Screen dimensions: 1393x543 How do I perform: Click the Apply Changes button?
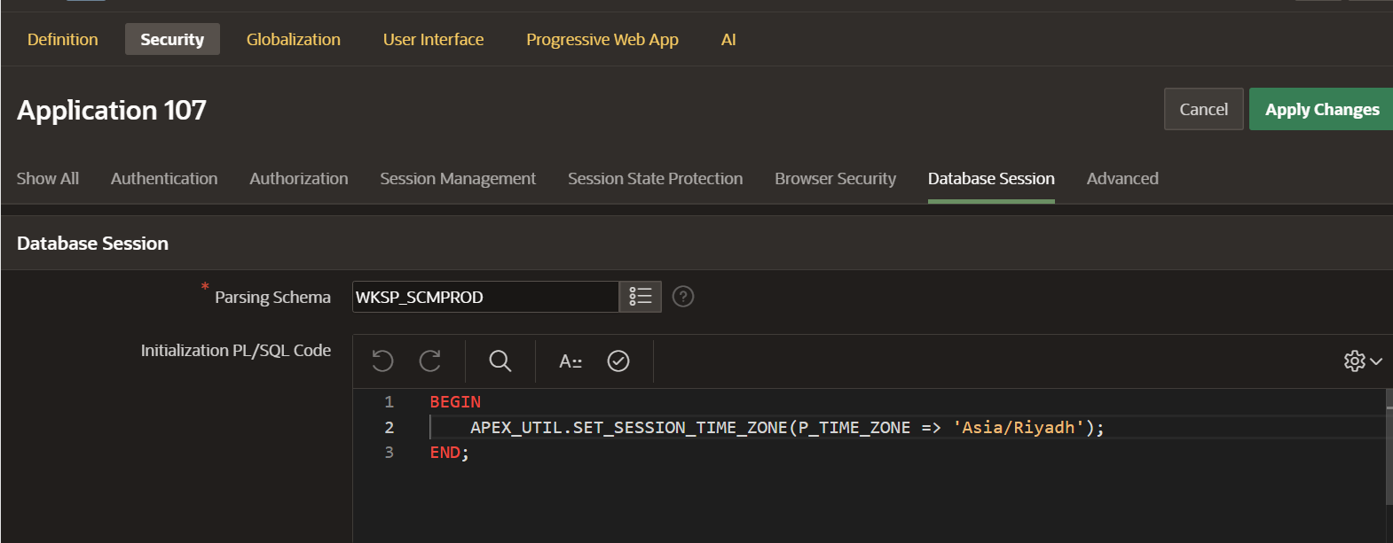pos(1321,110)
